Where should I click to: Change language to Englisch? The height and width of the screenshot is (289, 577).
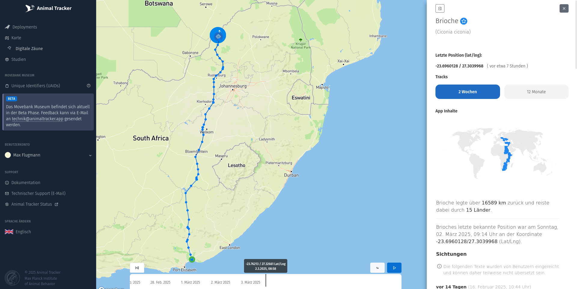[18, 232]
